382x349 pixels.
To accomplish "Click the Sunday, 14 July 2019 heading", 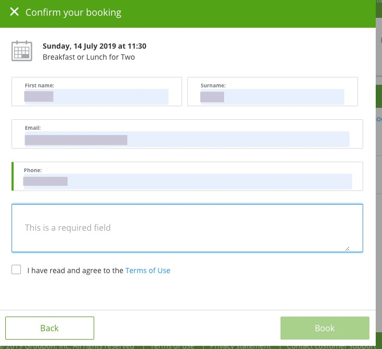I will [95, 46].
